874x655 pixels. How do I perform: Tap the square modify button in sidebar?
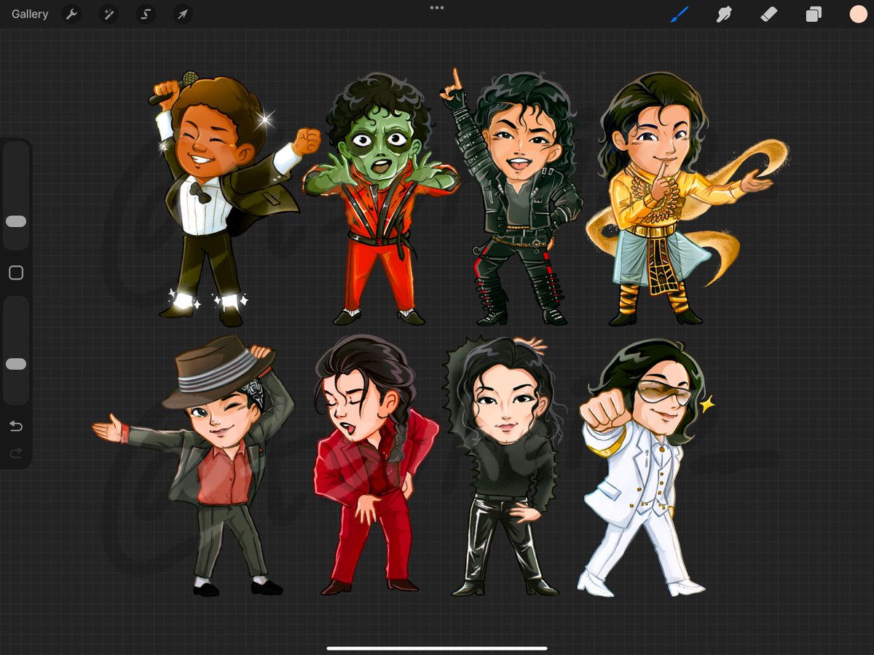(x=16, y=273)
